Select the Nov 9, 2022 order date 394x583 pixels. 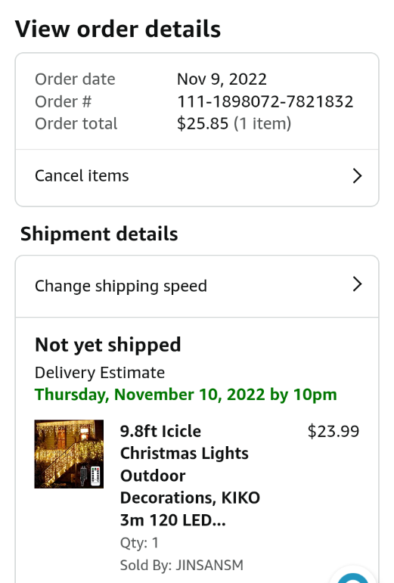pyautogui.click(x=222, y=79)
